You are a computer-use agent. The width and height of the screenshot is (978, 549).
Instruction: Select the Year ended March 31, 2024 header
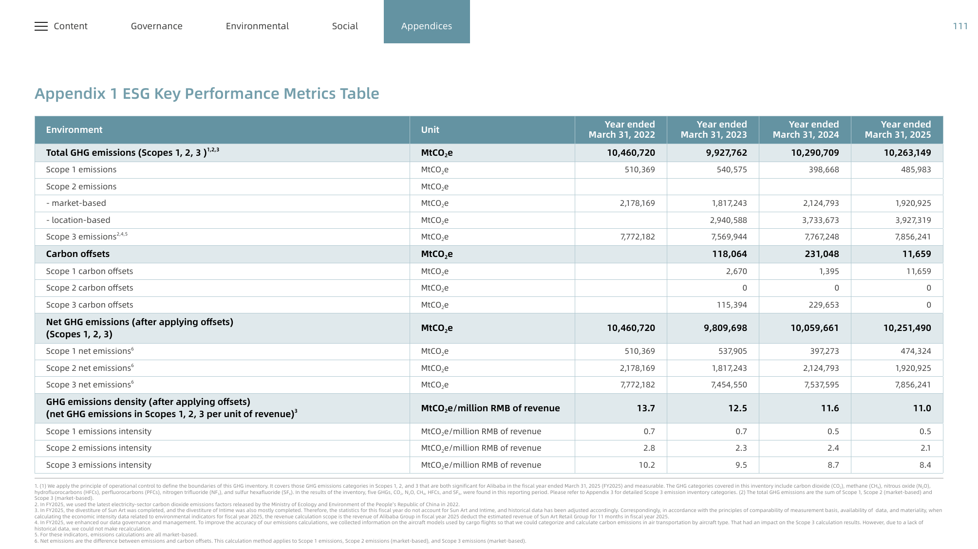[x=806, y=129]
